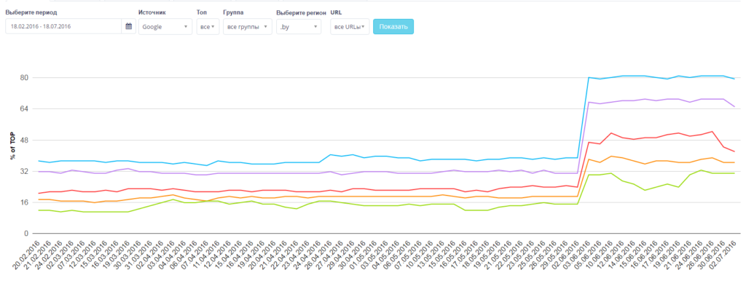Expand the Топ dropdown

pos(208,27)
